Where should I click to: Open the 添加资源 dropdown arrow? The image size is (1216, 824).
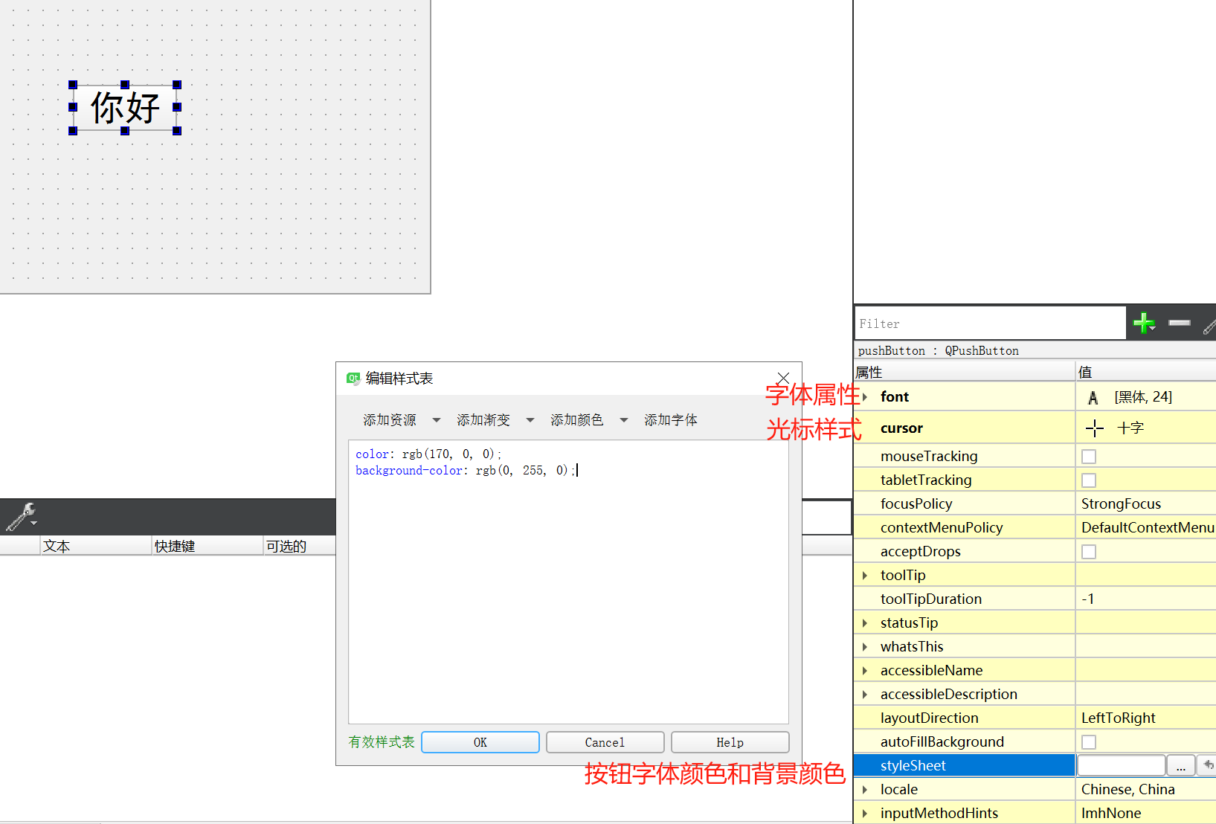point(437,420)
